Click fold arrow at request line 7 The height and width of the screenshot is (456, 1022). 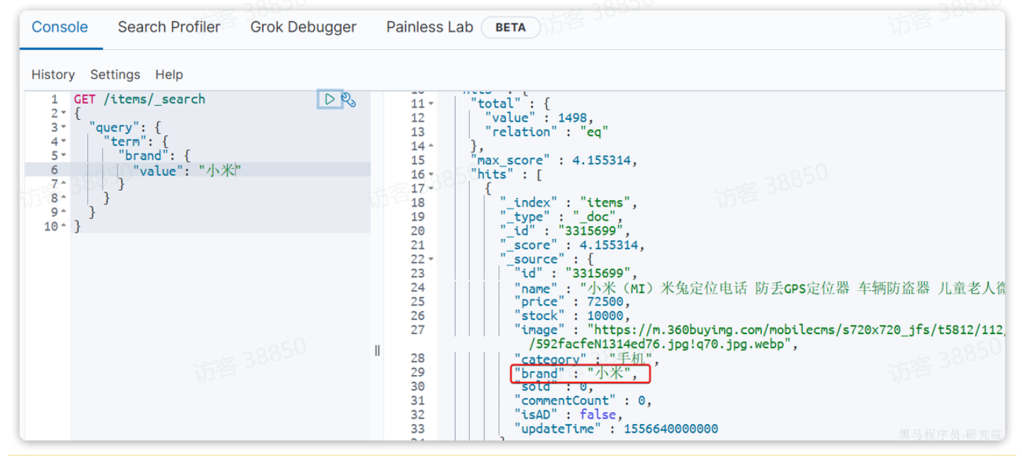tap(64, 184)
